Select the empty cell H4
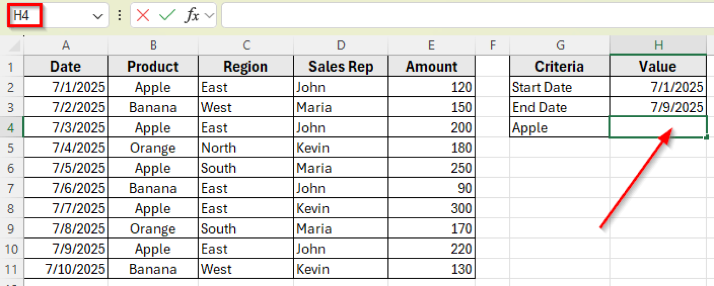Viewport: 714px width, 286px height. [x=658, y=127]
